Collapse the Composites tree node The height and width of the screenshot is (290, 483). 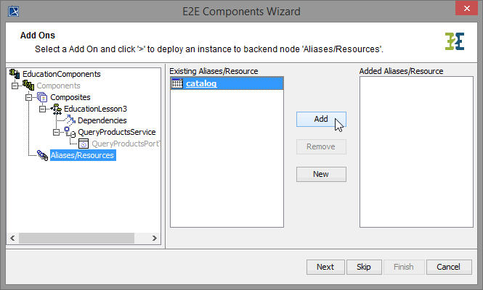point(28,97)
